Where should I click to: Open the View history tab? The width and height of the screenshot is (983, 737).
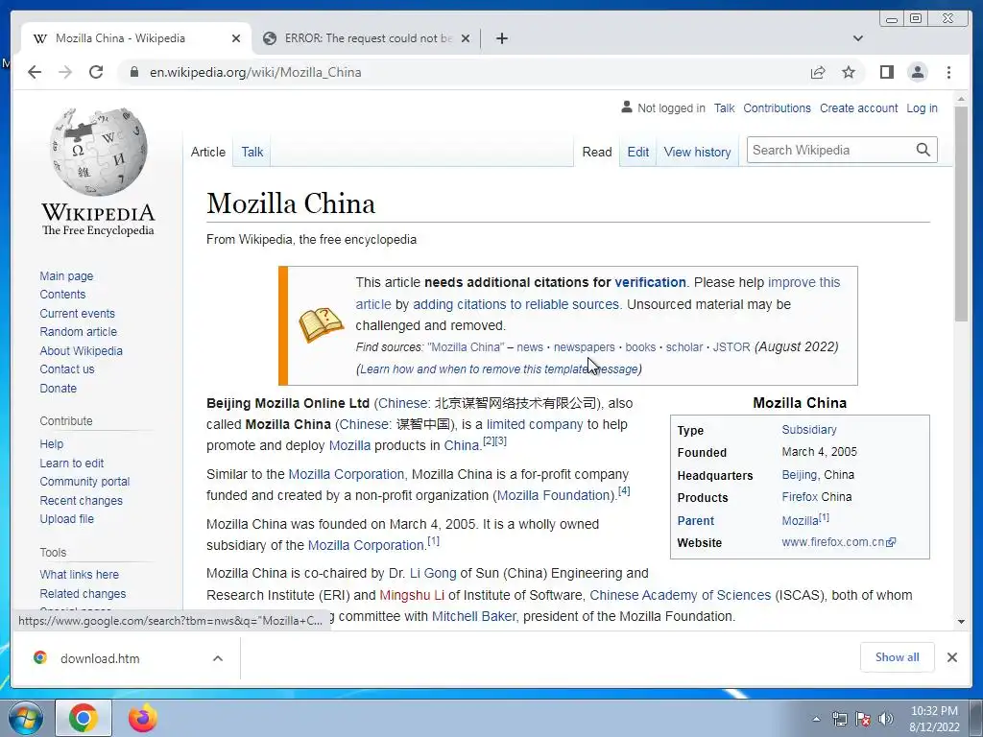(x=697, y=152)
